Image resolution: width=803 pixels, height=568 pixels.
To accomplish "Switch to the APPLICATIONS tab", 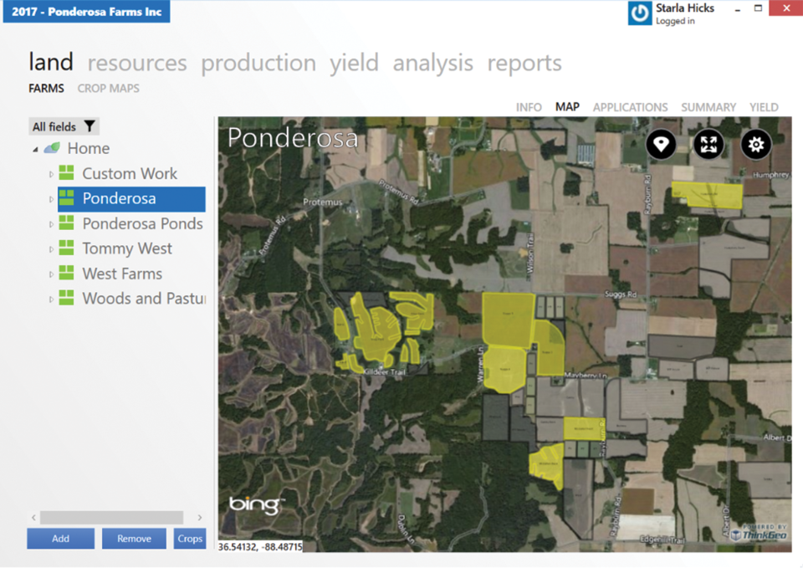I will [x=630, y=107].
